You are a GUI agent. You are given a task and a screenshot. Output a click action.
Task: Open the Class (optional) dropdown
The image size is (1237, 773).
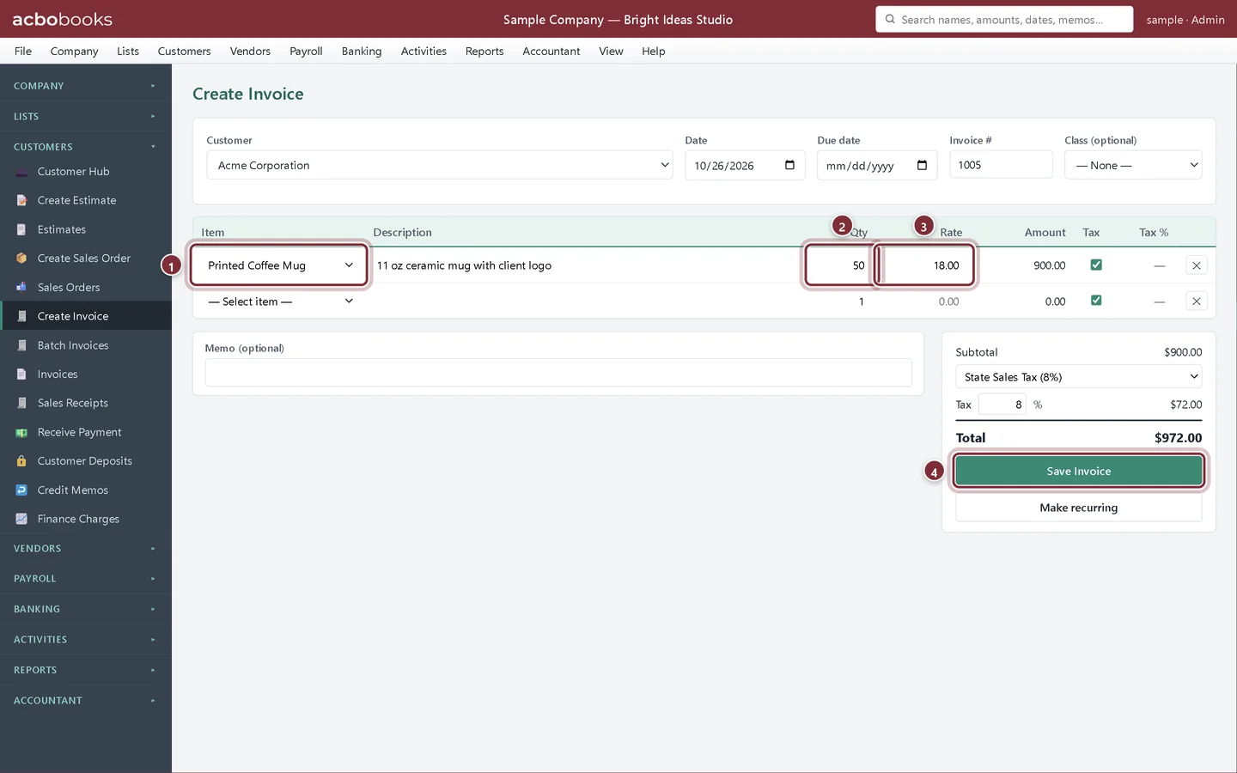click(x=1133, y=165)
